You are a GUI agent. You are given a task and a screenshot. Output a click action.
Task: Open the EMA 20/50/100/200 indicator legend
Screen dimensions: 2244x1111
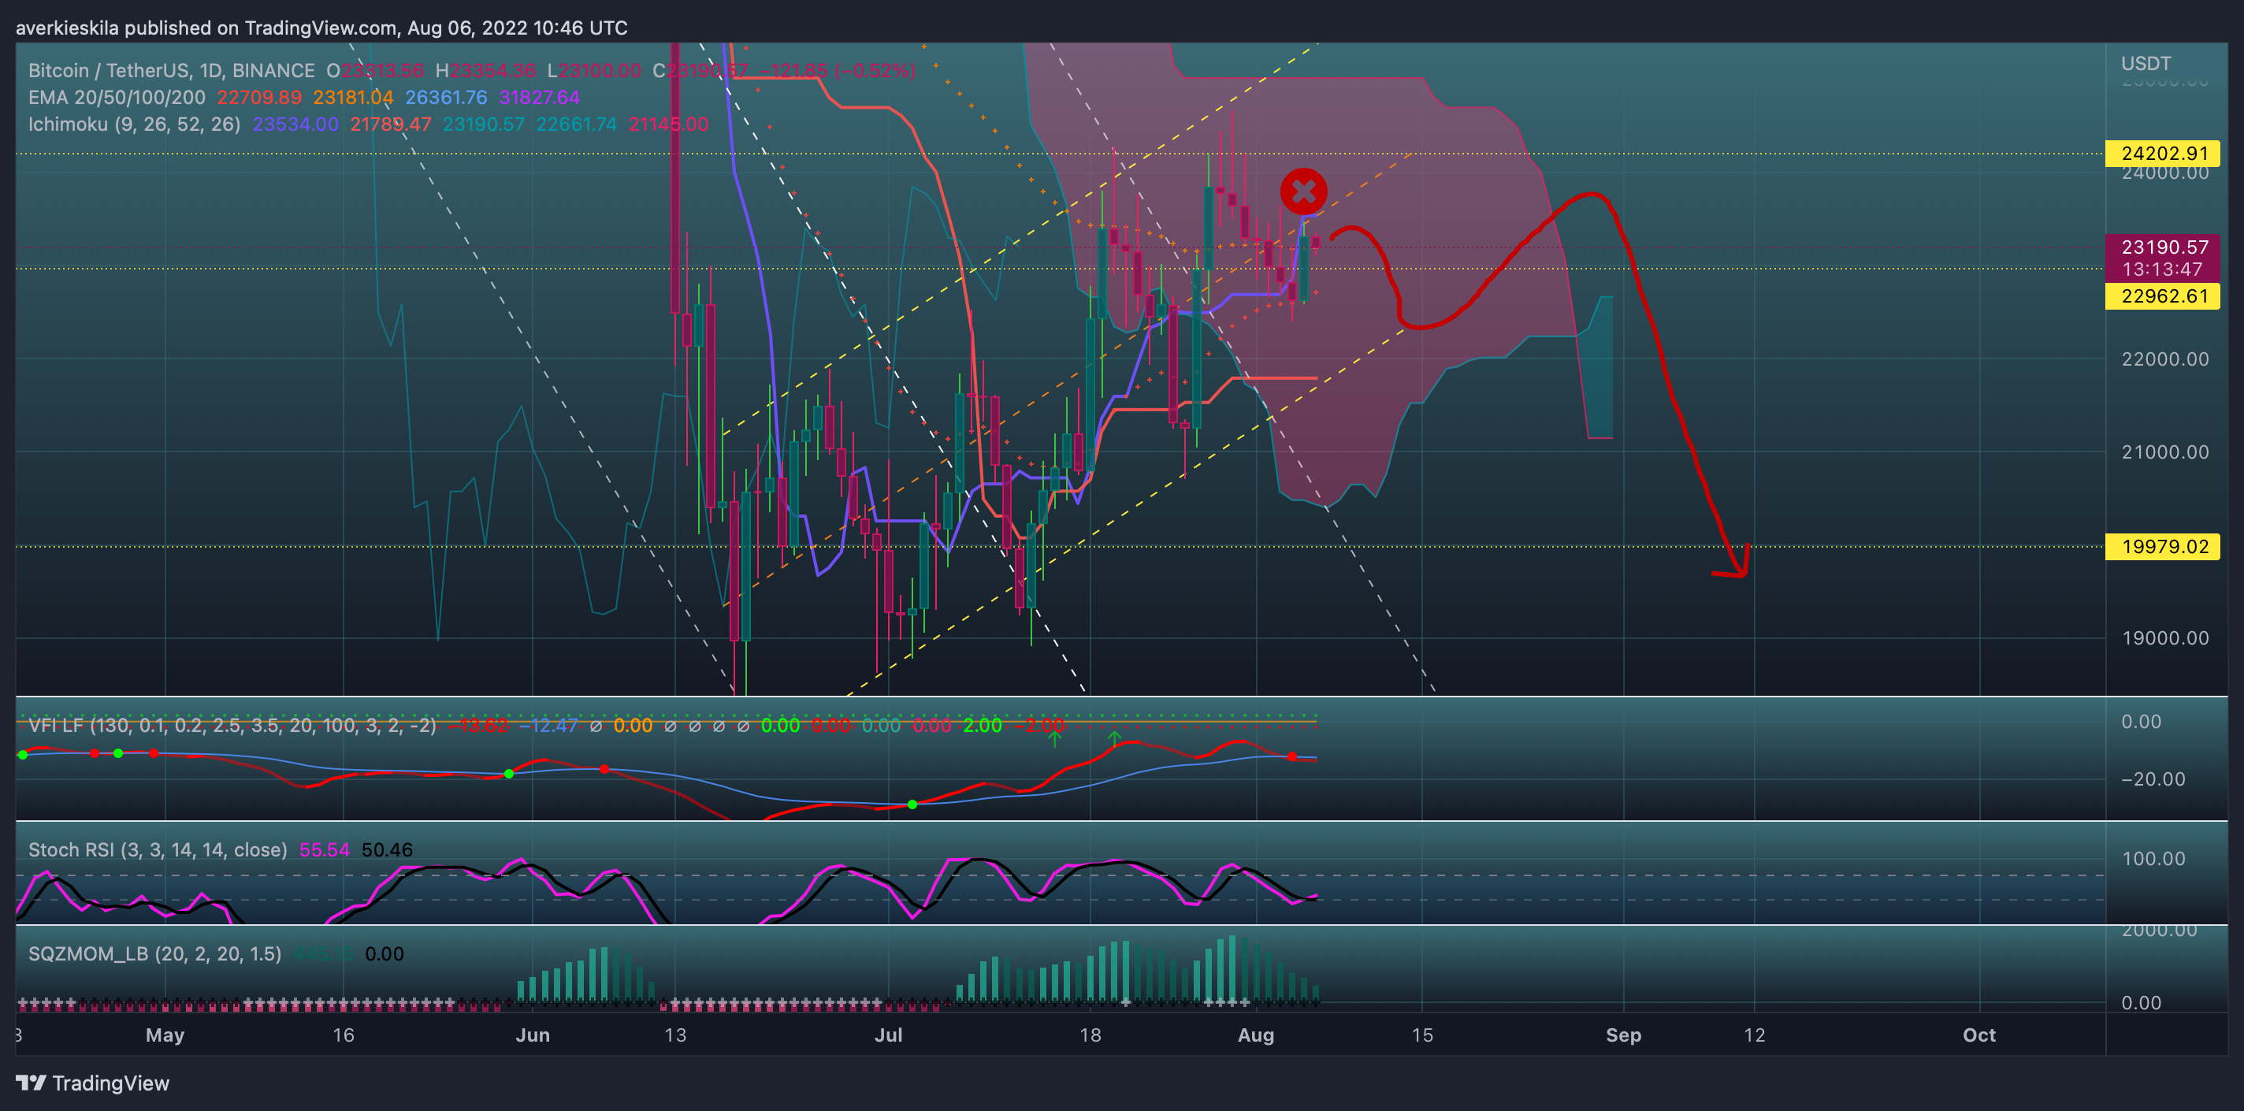pos(117,98)
